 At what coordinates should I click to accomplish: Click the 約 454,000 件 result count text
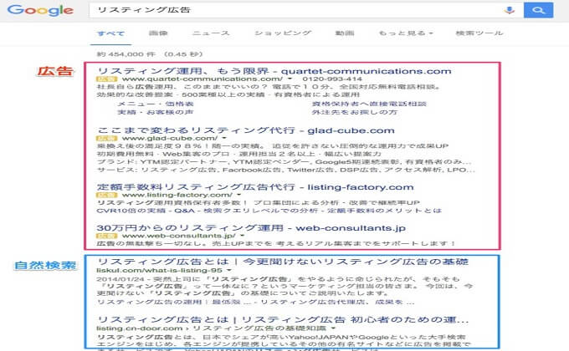pos(126,54)
